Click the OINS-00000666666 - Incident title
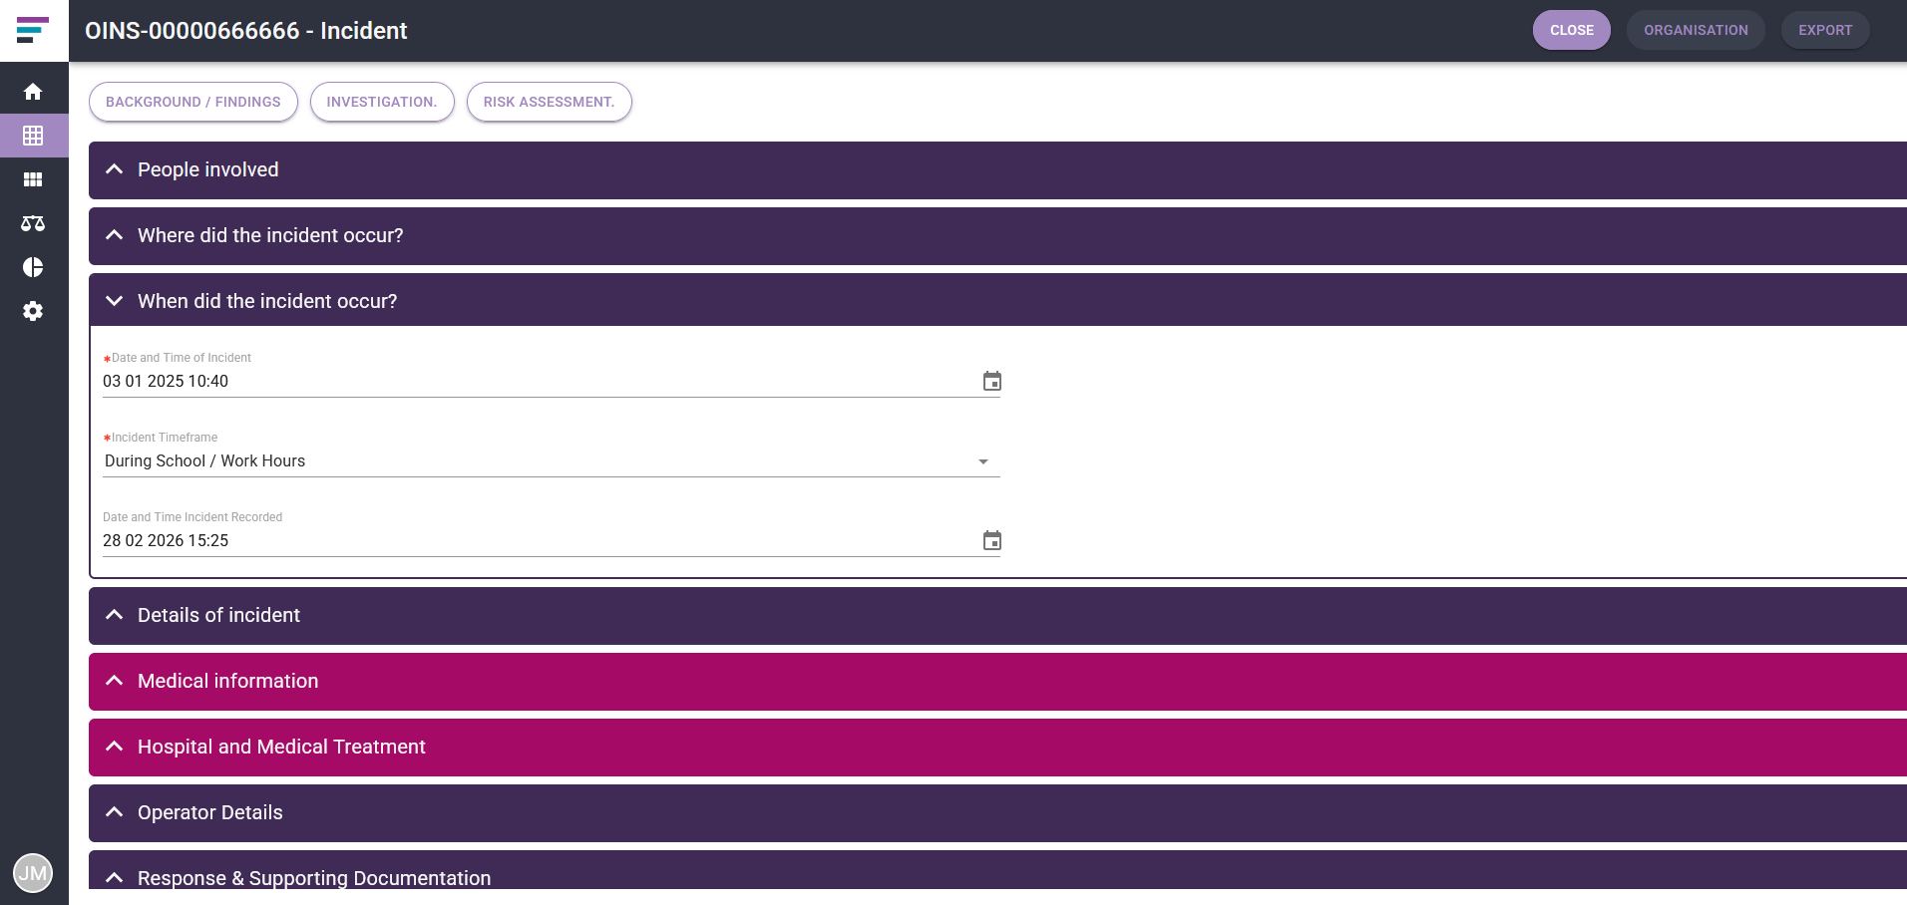The image size is (1907, 905). pyautogui.click(x=246, y=31)
